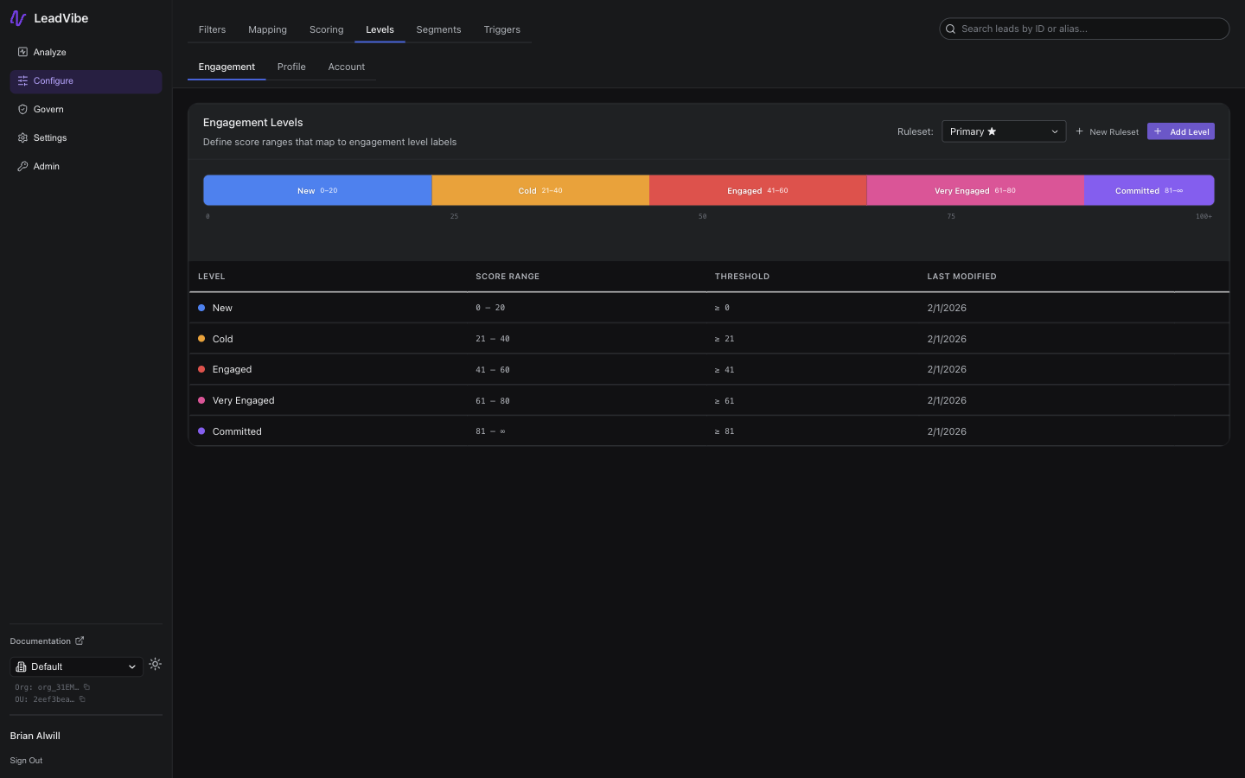This screenshot has height=778, width=1245.
Task: Select the Analyze sidebar icon
Action: pyautogui.click(x=22, y=52)
